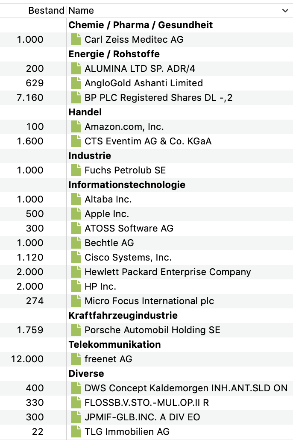The height and width of the screenshot is (440, 293).
Task: Select the AngloGold Ashanti Limited entry
Action: click(x=144, y=83)
